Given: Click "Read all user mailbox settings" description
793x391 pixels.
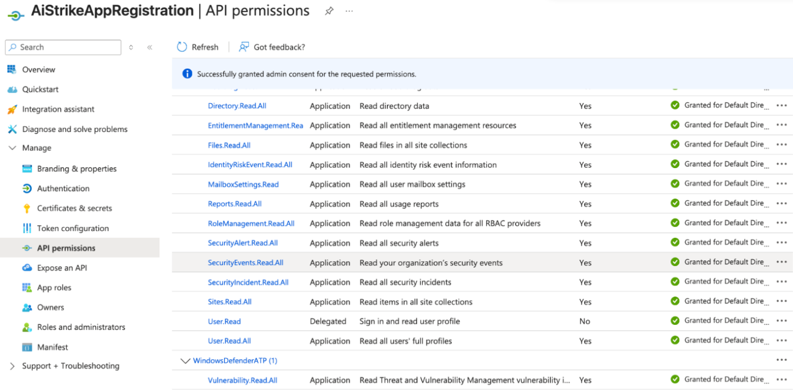Looking at the screenshot, I should [412, 184].
